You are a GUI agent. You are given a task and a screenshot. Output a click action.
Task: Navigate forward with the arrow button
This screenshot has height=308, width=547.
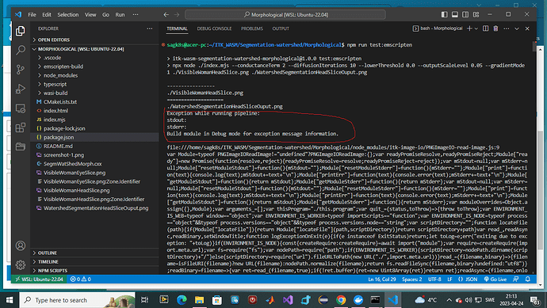pyautogui.click(x=177, y=14)
